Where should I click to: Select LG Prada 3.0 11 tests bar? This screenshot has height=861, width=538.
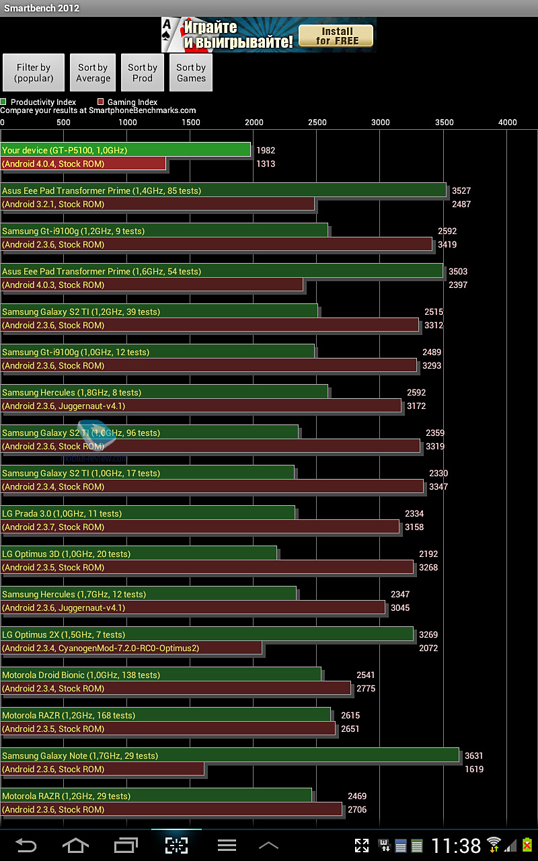148,513
